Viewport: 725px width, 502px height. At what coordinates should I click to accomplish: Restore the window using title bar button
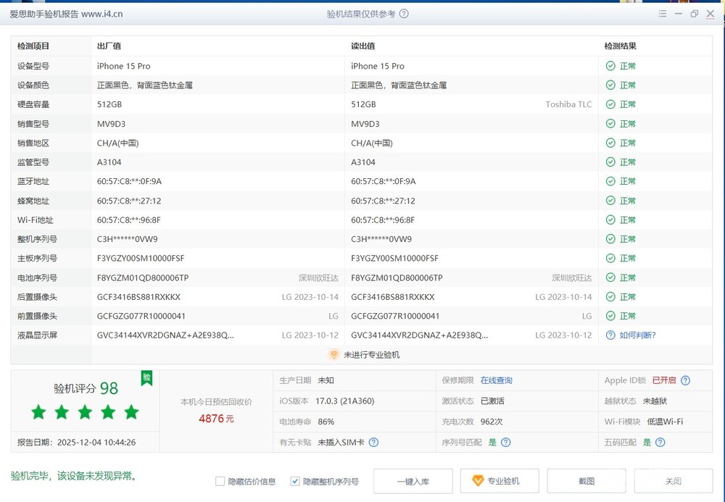click(694, 14)
